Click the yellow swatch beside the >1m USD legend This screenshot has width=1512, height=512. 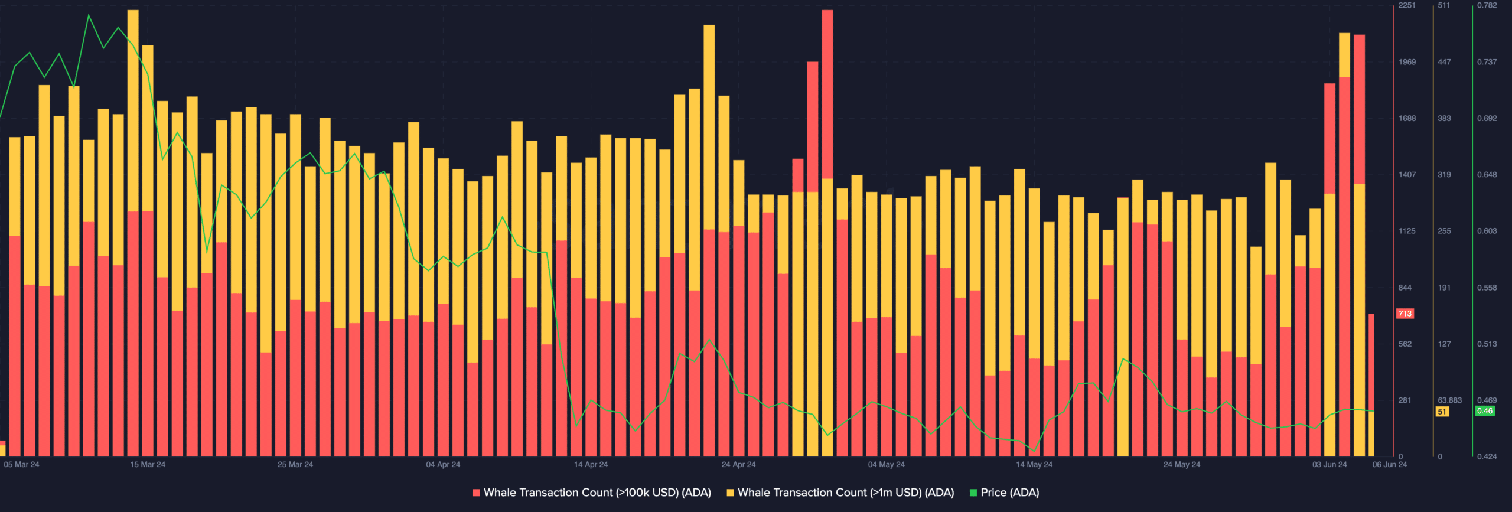click(x=730, y=493)
